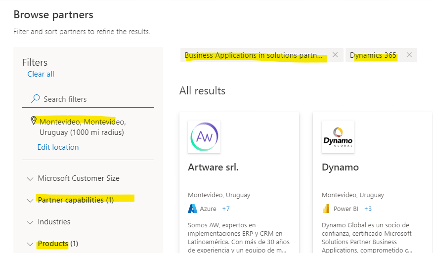Click into the Search filters field
The height and width of the screenshot is (253, 433).
pyautogui.click(x=94, y=99)
